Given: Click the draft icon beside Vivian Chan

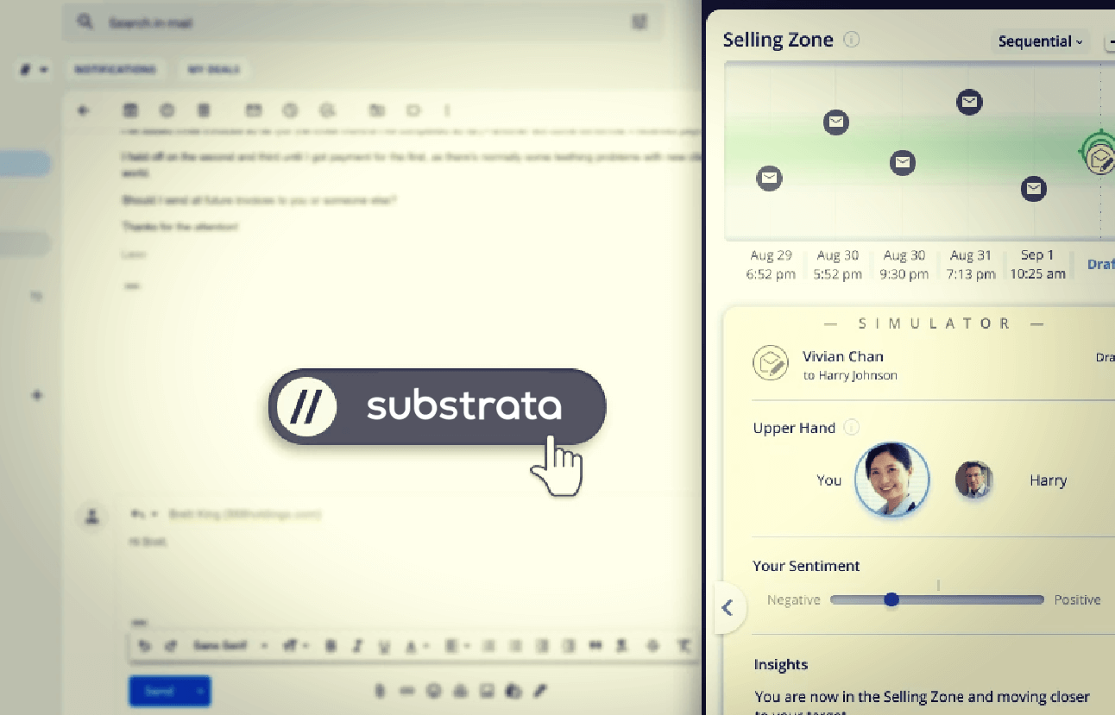Looking at the screenshot, I should pyautogui.click(x=770, y=363).
